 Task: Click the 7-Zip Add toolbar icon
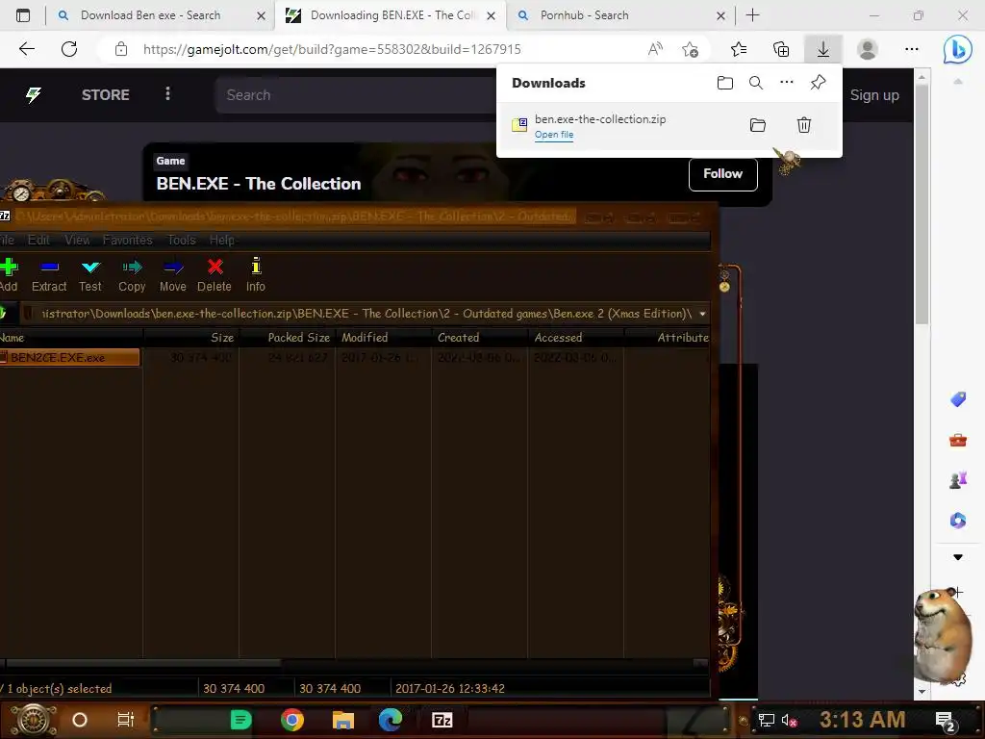point(8,268)
